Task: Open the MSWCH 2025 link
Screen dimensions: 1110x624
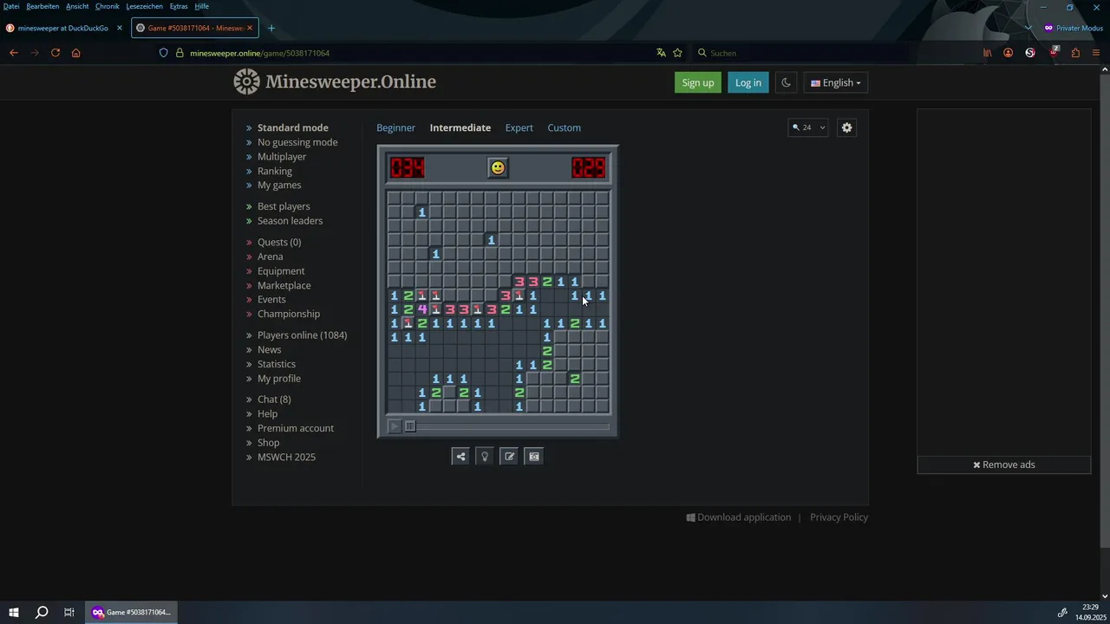Action: pyautogui.click(x=286, y=457)
